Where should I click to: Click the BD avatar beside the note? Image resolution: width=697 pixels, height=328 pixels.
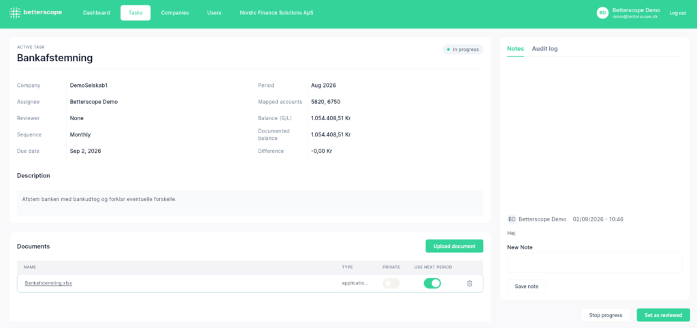[x=512, y=219]
